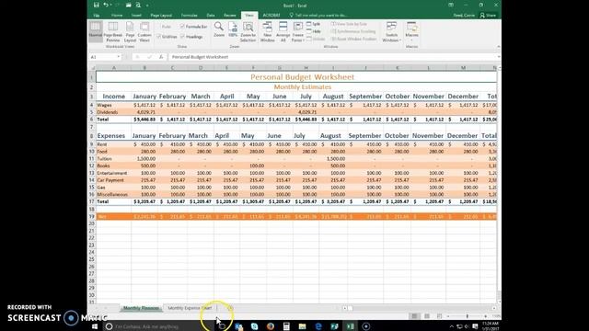Open the Zoom dialog
The width and height of the screenshot is (589, 331).
point(219,29)
